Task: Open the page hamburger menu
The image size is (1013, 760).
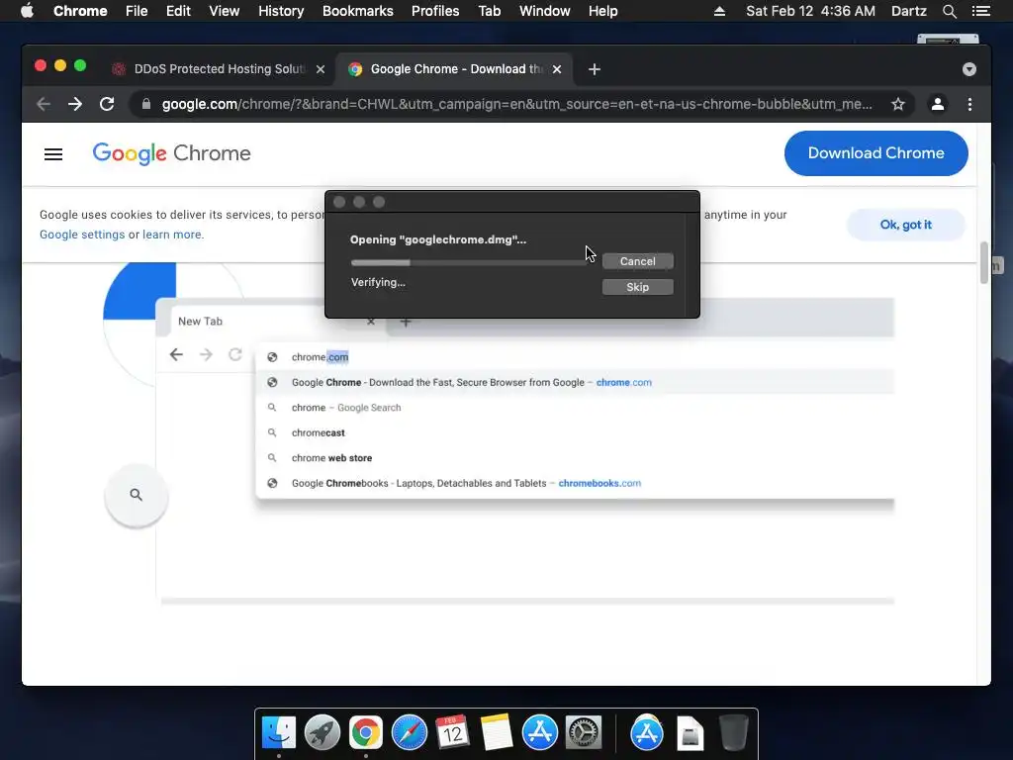Action: click(x=53, y=153)
